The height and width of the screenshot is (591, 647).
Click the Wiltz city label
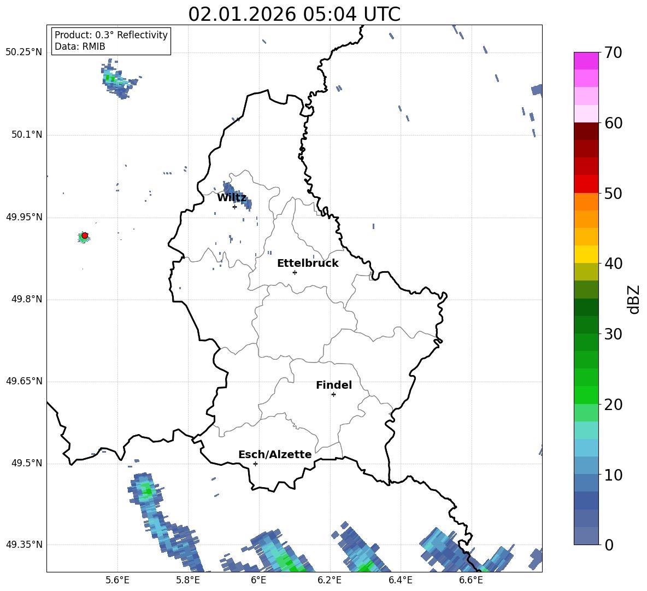click(x=232, y=198)
